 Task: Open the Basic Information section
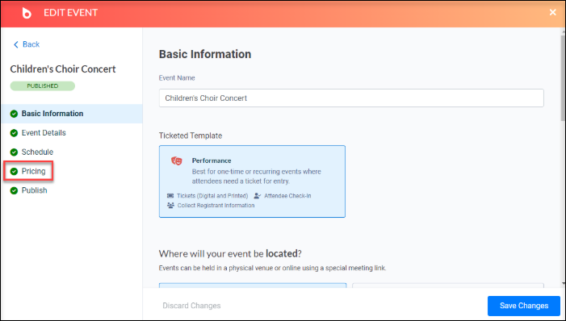72,114
